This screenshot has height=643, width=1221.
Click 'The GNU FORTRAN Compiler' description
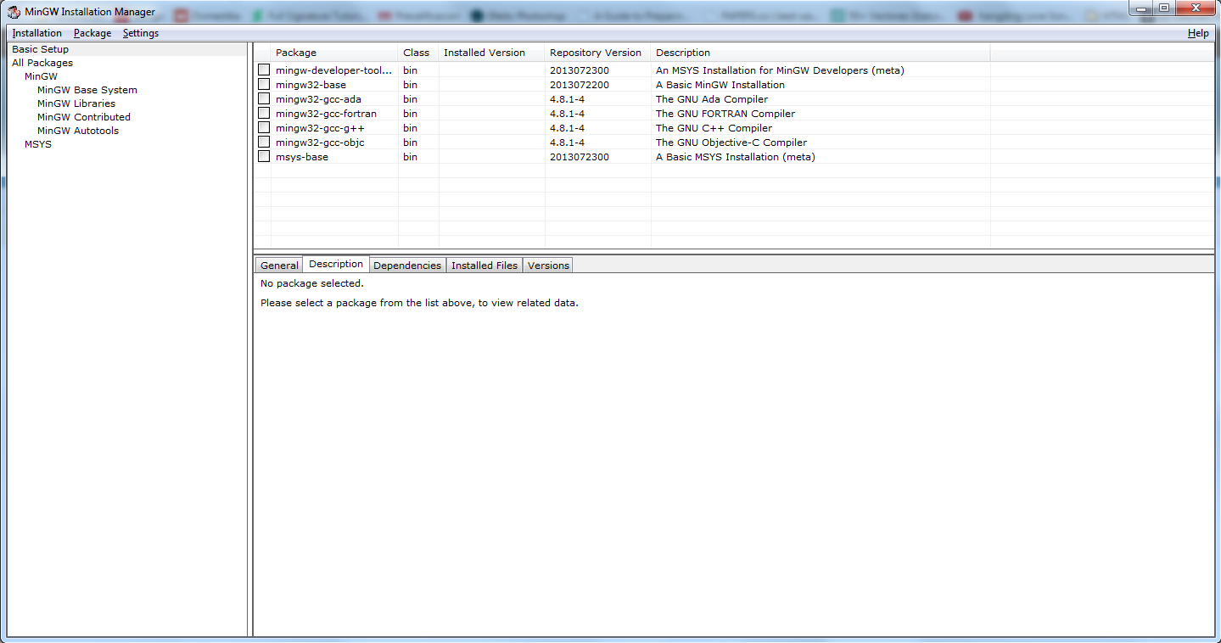coord(725,114)
